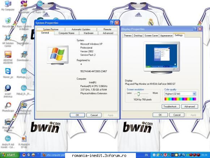Click the Screen resolution slider handle
Screen dimensions: 210x158
138,94
